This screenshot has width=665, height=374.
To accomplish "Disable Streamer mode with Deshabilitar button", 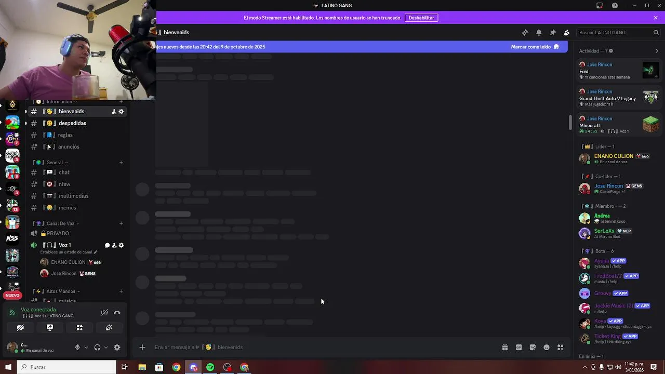I will tap(421, 18).
